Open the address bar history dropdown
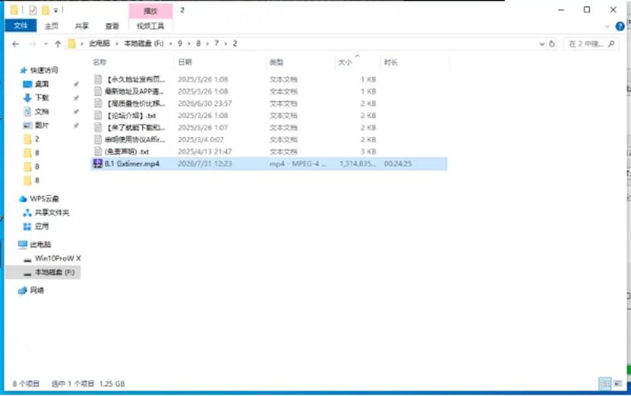This screenshot has height=396, width=631. pos(542,43)
